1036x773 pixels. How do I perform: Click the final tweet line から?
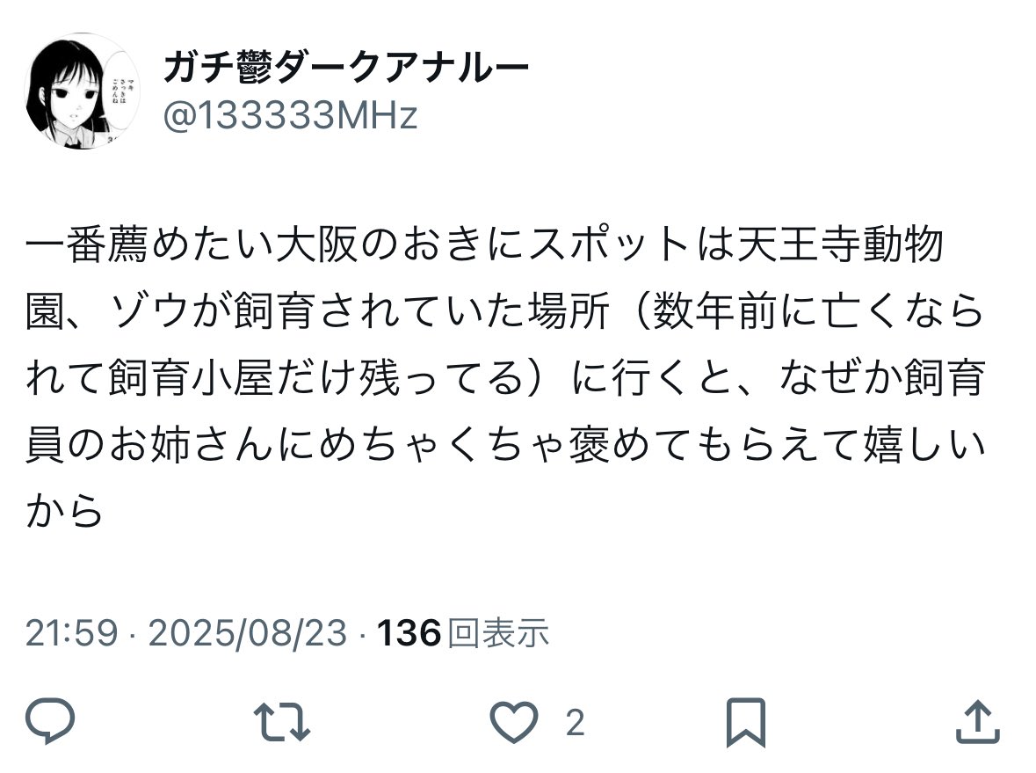coord(65,511)
